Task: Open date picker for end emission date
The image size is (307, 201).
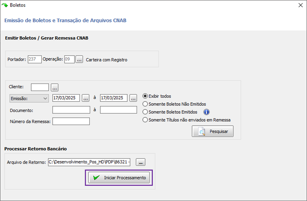Action: click(133, 98)
